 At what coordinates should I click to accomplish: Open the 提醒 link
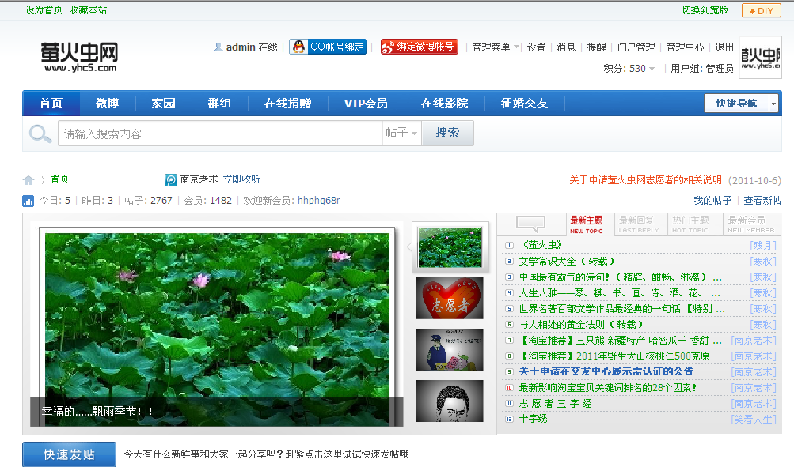(597, 47)
